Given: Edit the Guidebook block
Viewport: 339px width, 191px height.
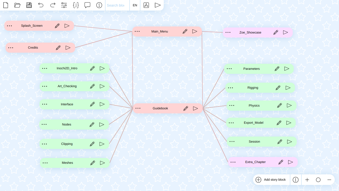Looking at the screenshot, I should pos(186,108).
